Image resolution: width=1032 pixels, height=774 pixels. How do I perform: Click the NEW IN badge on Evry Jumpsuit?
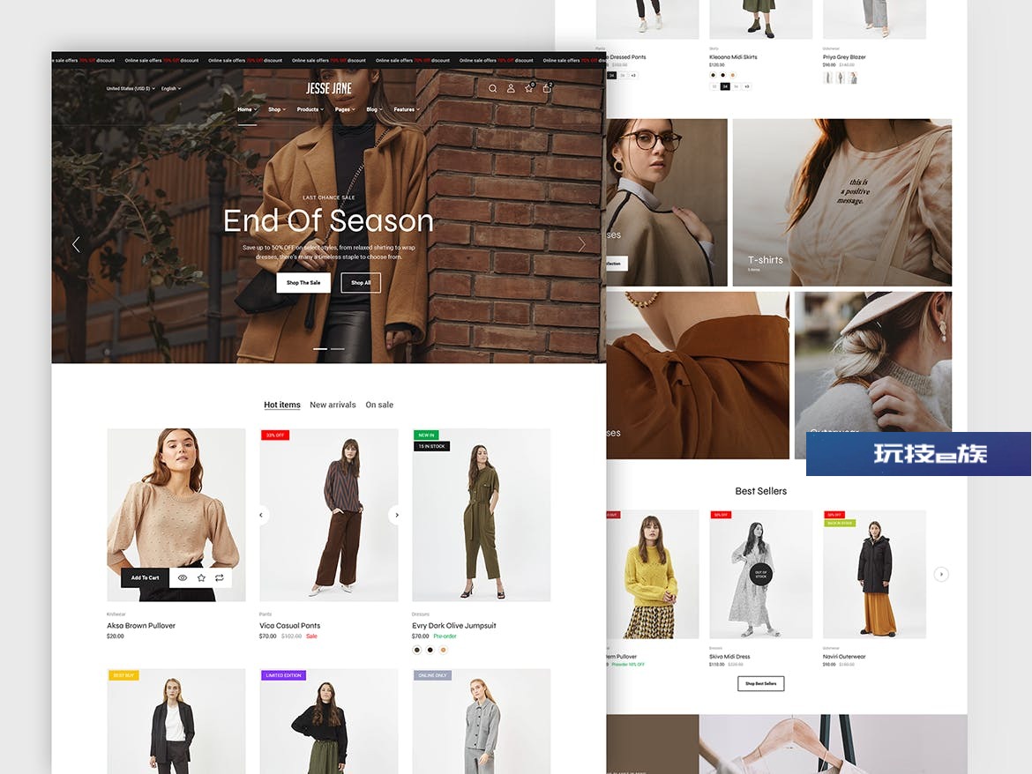click(x=426, y=435)
